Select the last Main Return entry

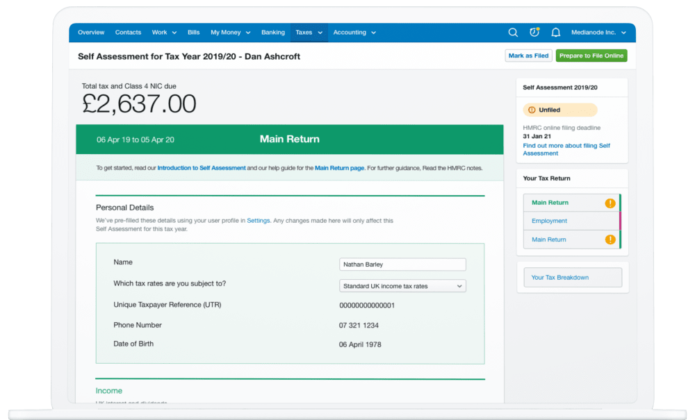click(x=572, y=240)
